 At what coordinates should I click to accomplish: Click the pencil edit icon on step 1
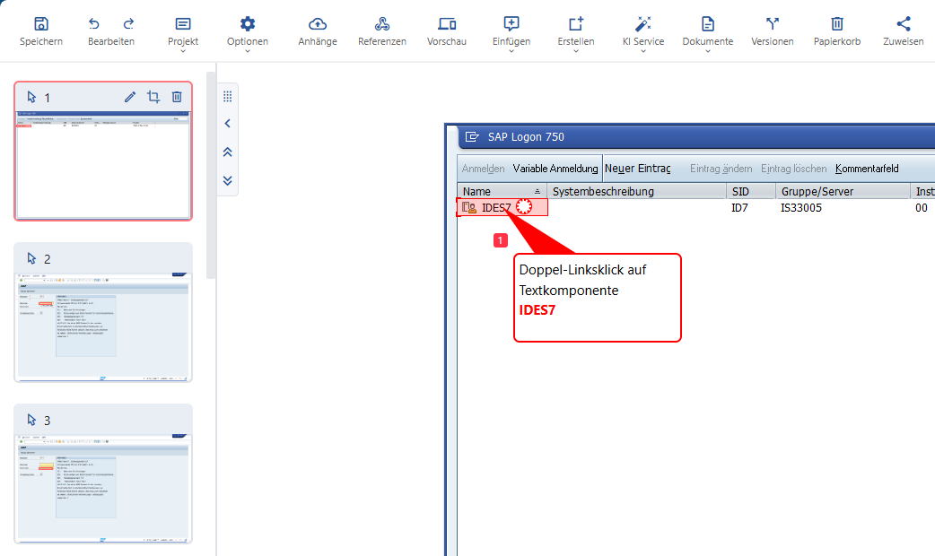tap(130, 97)
